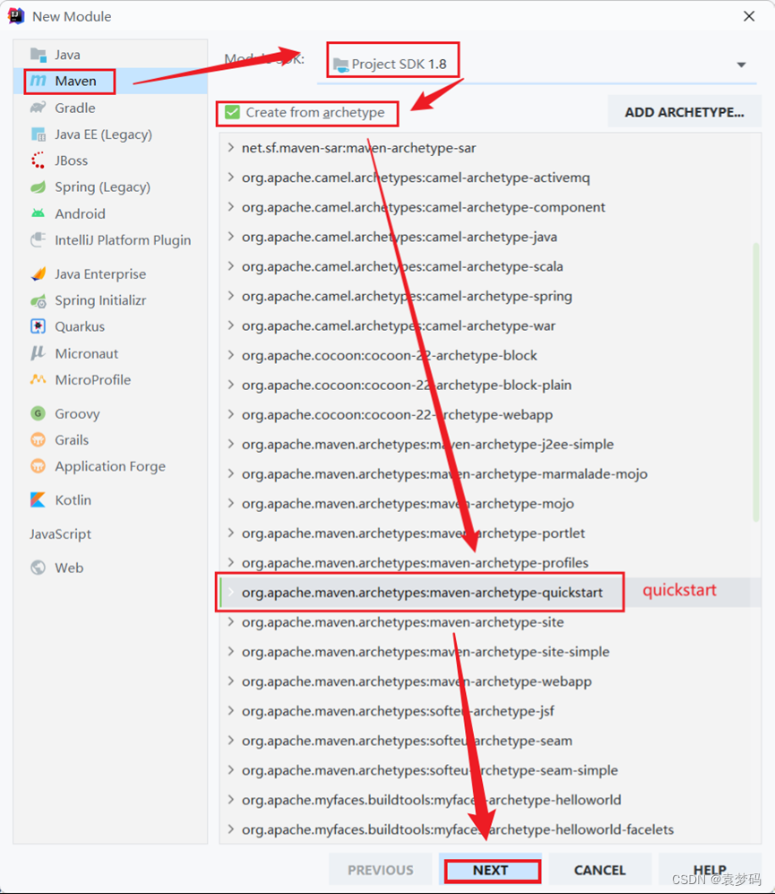Click the IntelliJ logo in title bar
The image size is (775, 894).
16,16
